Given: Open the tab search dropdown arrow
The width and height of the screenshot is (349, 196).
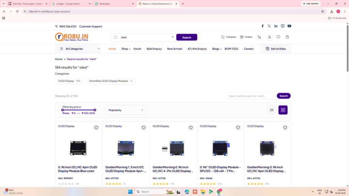Looking at the screenshot, I should click(x=3, y=4).
